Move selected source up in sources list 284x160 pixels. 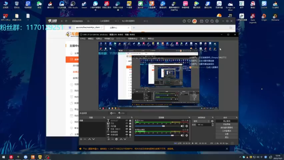(121, 139)
